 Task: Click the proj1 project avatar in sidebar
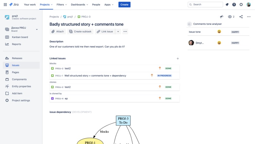tap(7, 17)
